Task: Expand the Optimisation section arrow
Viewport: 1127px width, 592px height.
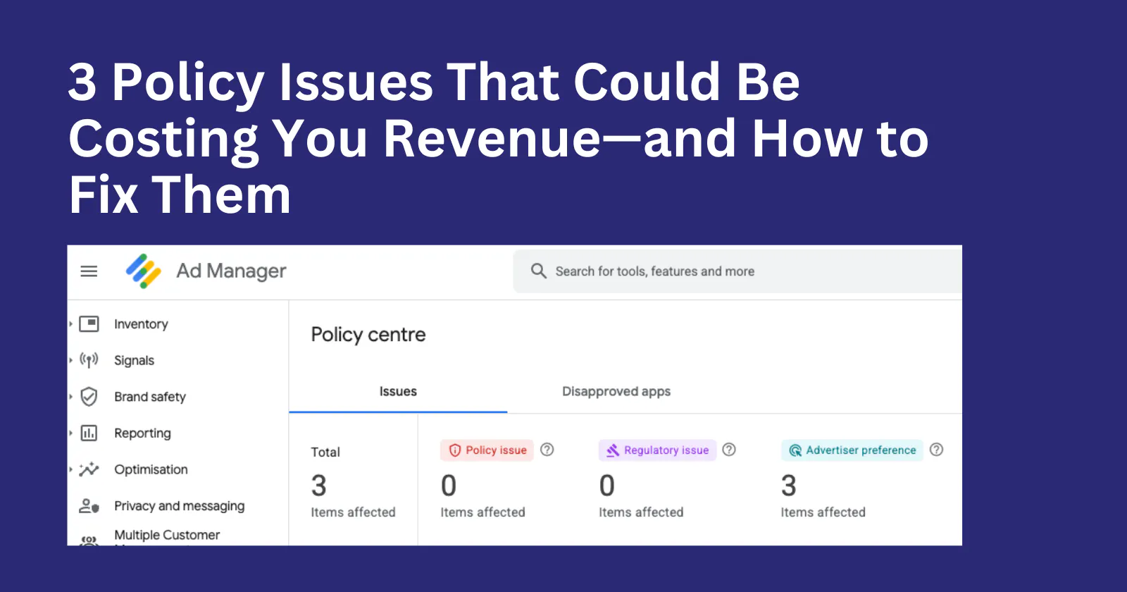Action: coord(70,469)
